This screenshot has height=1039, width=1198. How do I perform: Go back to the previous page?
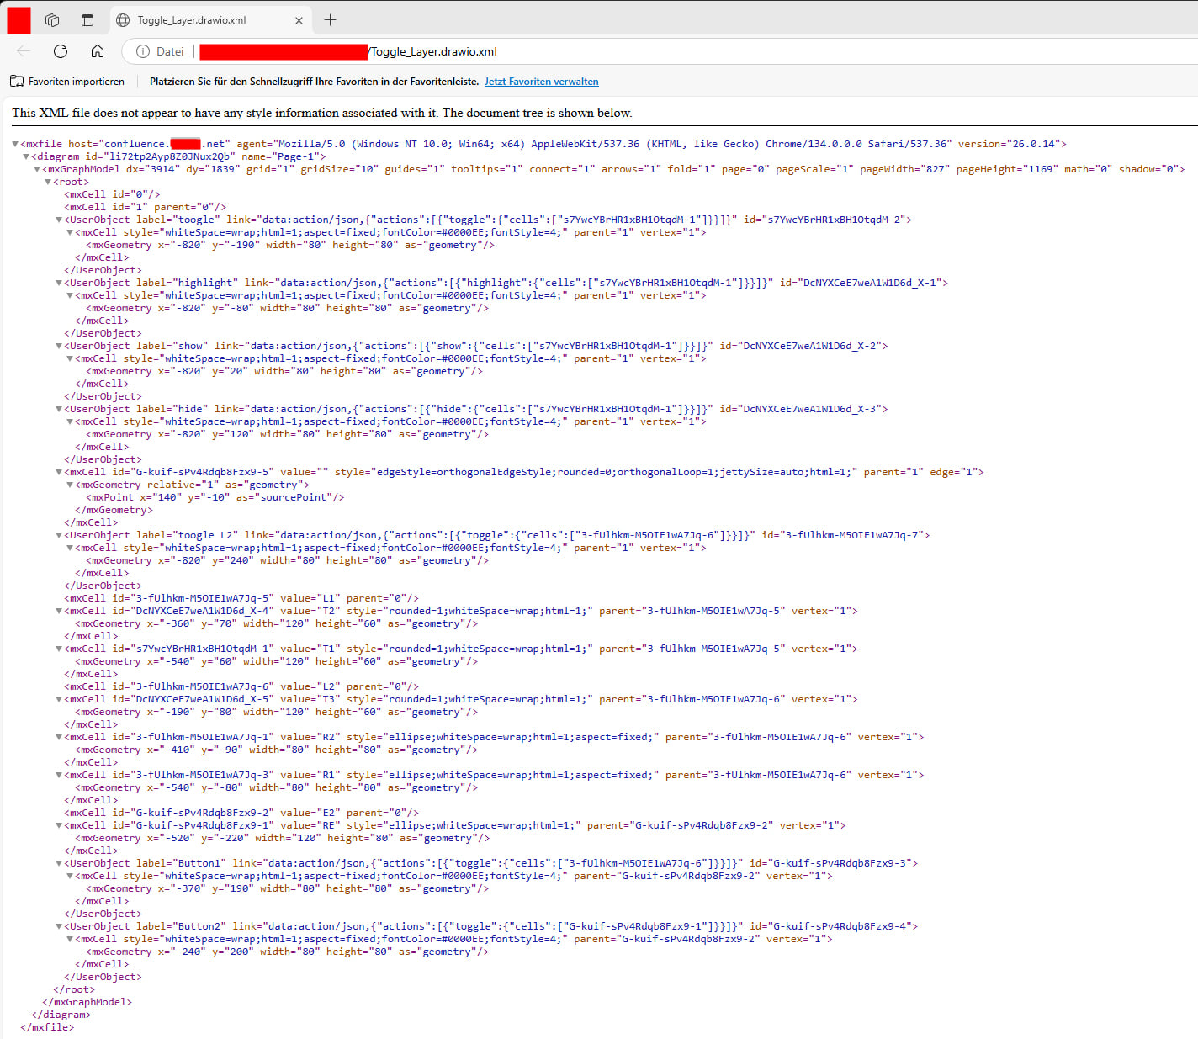24,51
